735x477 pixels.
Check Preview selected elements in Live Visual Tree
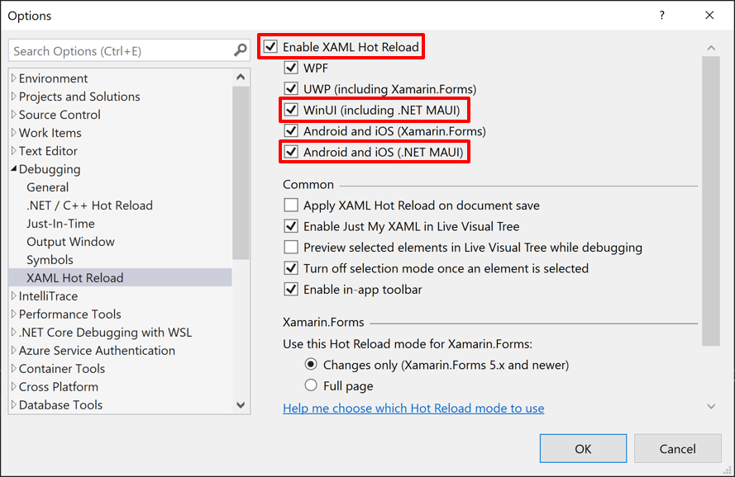[x=294, y=247]
